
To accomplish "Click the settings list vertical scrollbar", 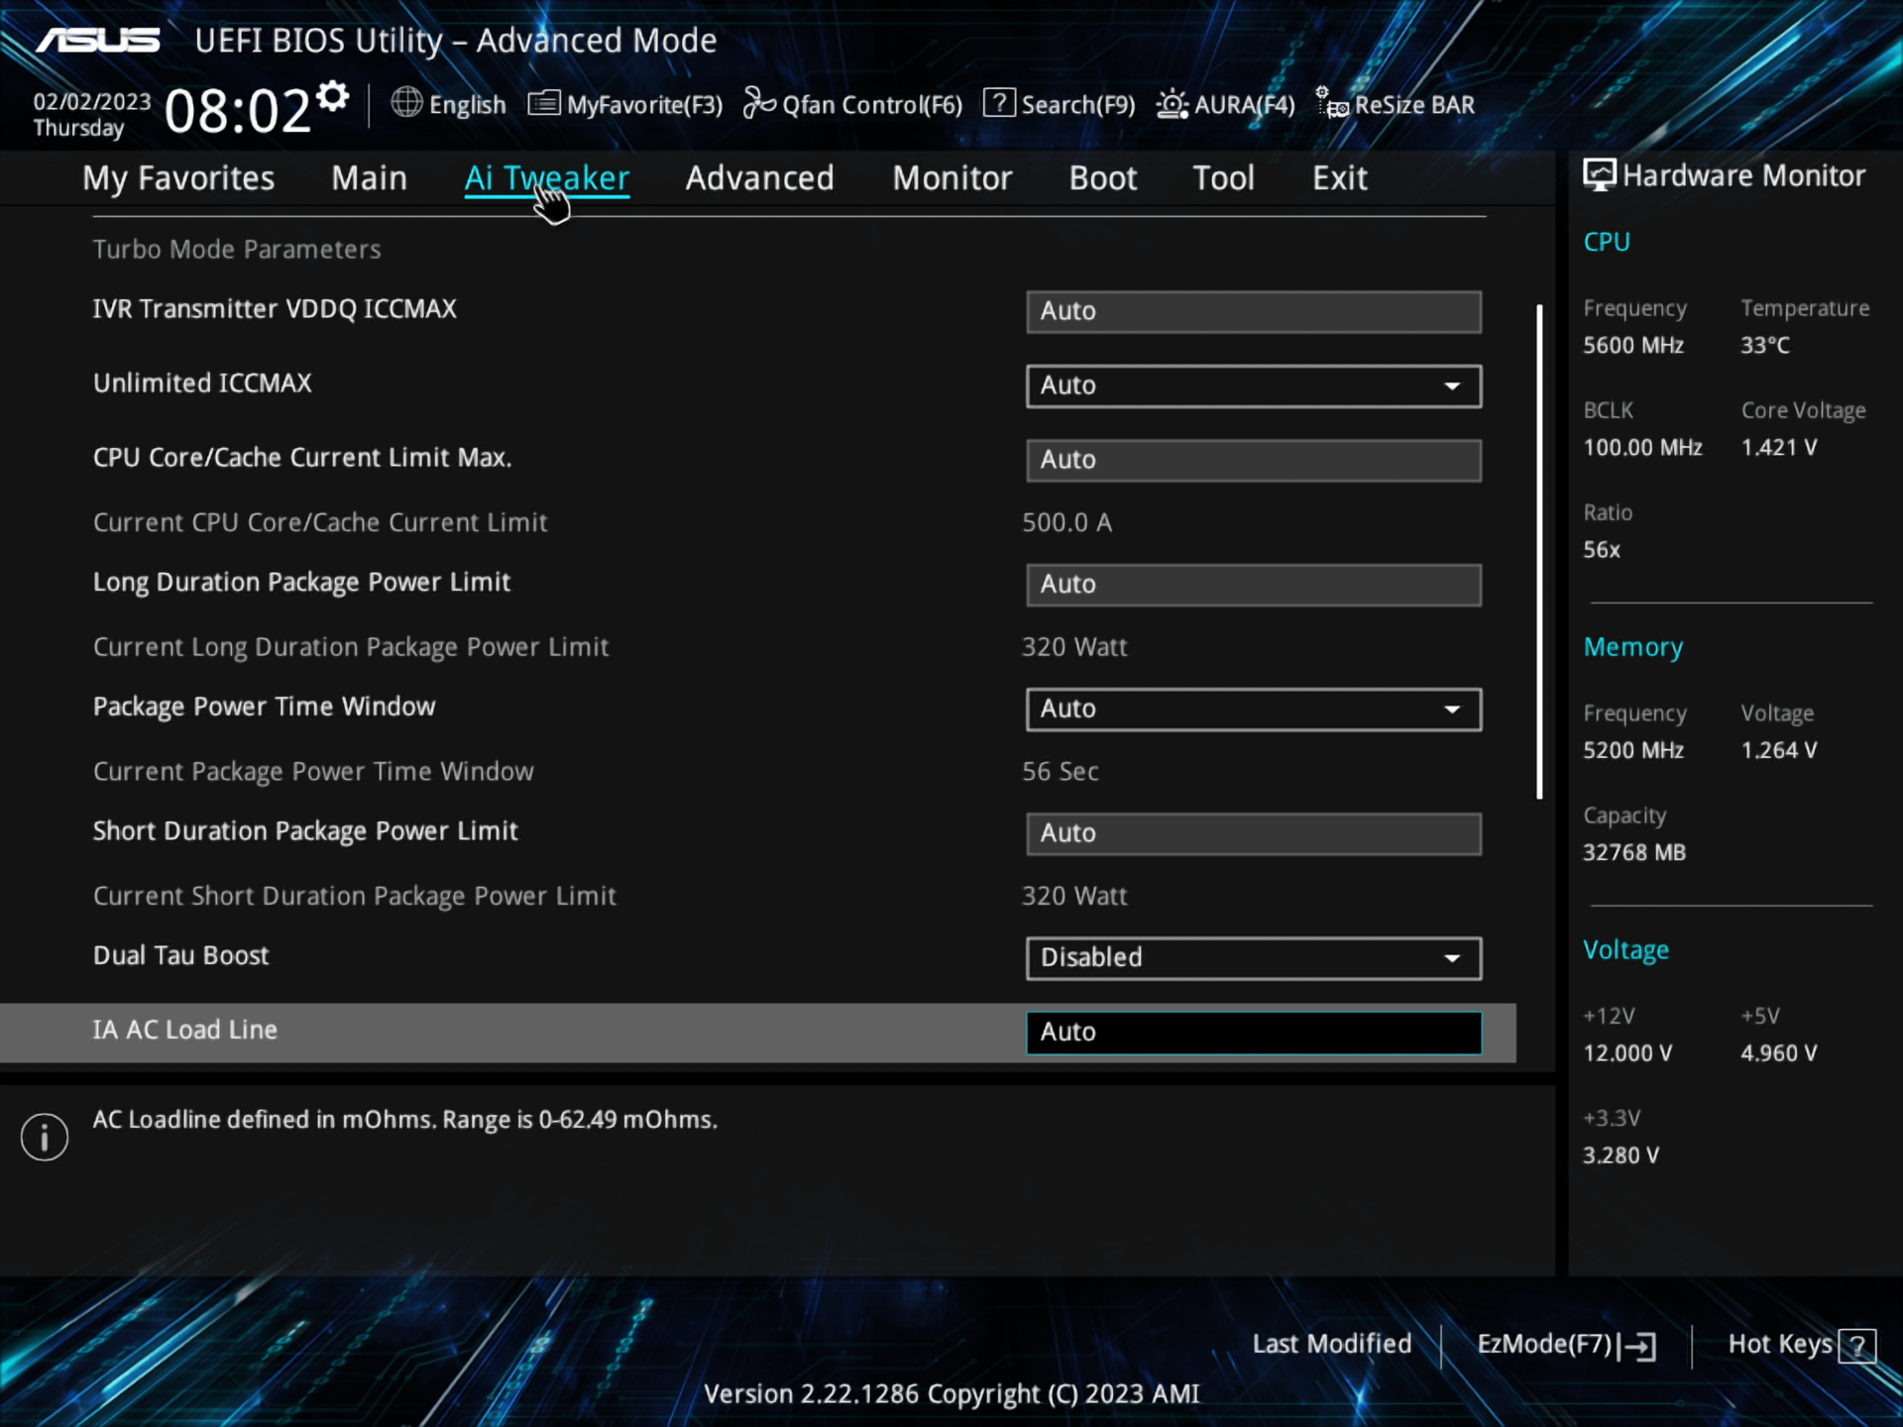I will (x=1539, y=551).
